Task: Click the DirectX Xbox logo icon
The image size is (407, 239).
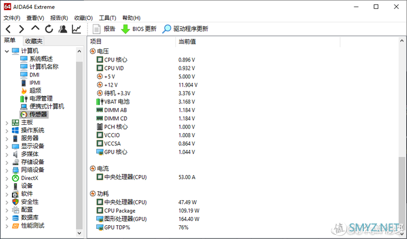Action: click(16, 178)
